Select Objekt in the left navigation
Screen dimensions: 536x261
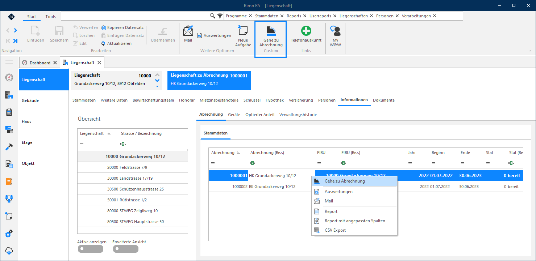(44, 163)
